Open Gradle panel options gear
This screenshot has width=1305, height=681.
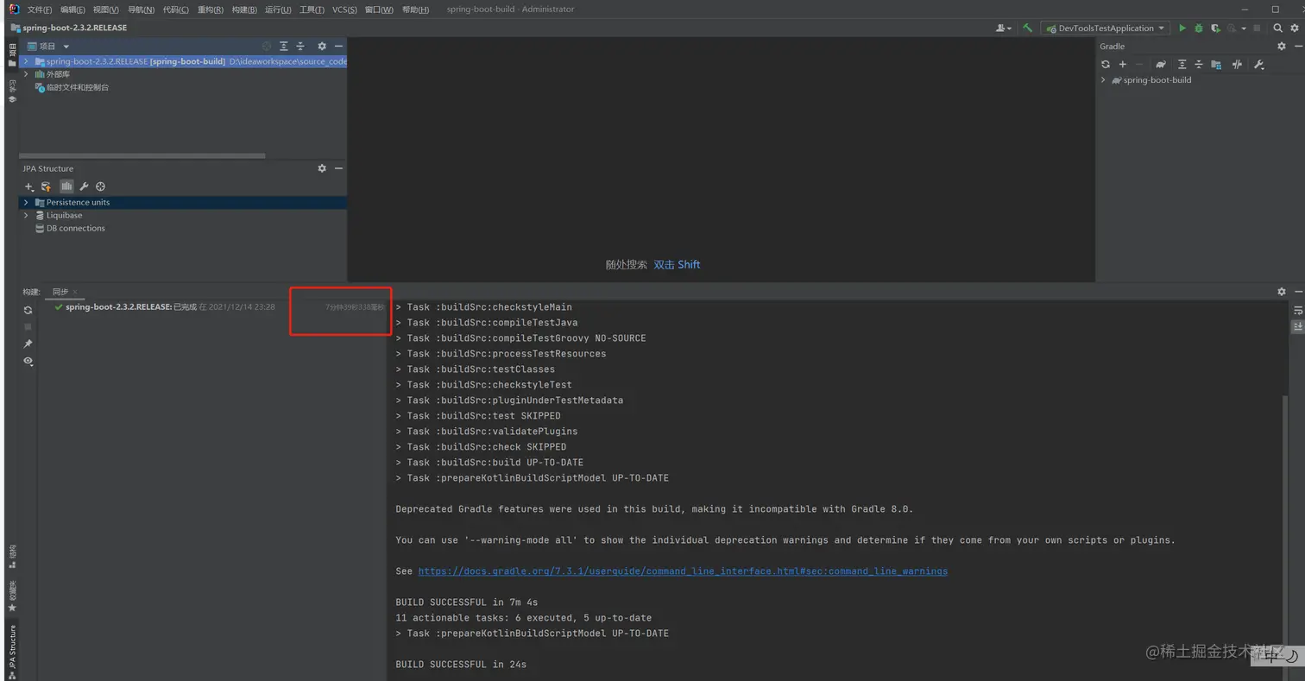[1282, 47]
